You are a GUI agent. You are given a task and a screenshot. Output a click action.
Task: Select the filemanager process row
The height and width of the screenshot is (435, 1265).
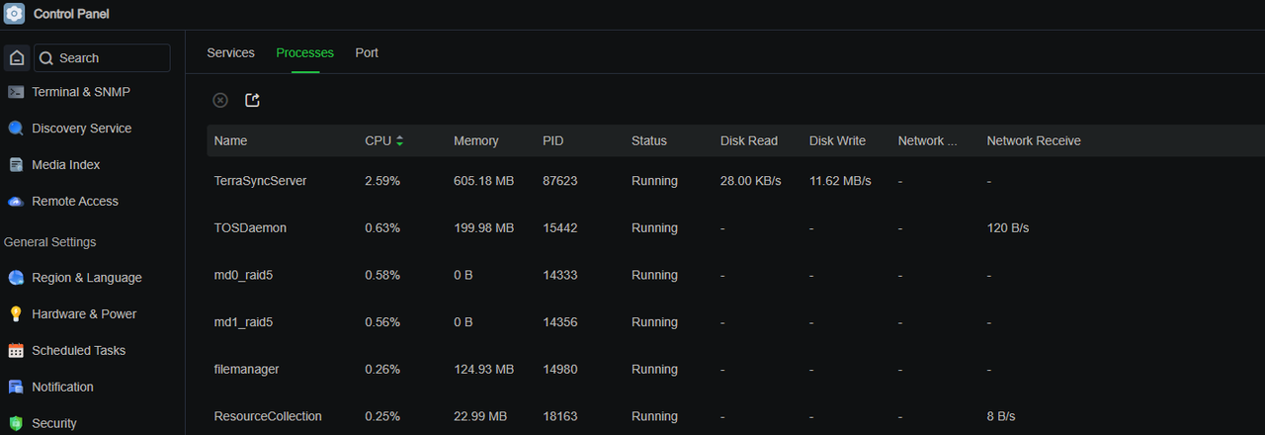[x=735, y=369]
